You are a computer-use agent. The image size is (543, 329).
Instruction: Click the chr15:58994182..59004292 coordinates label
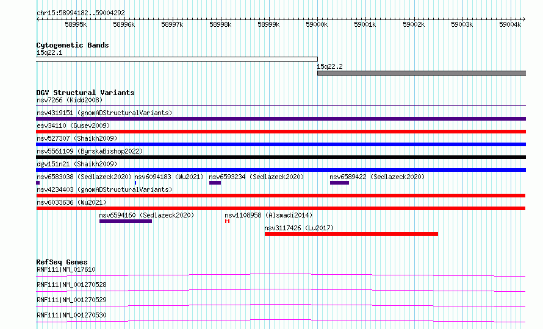[81, 13]
